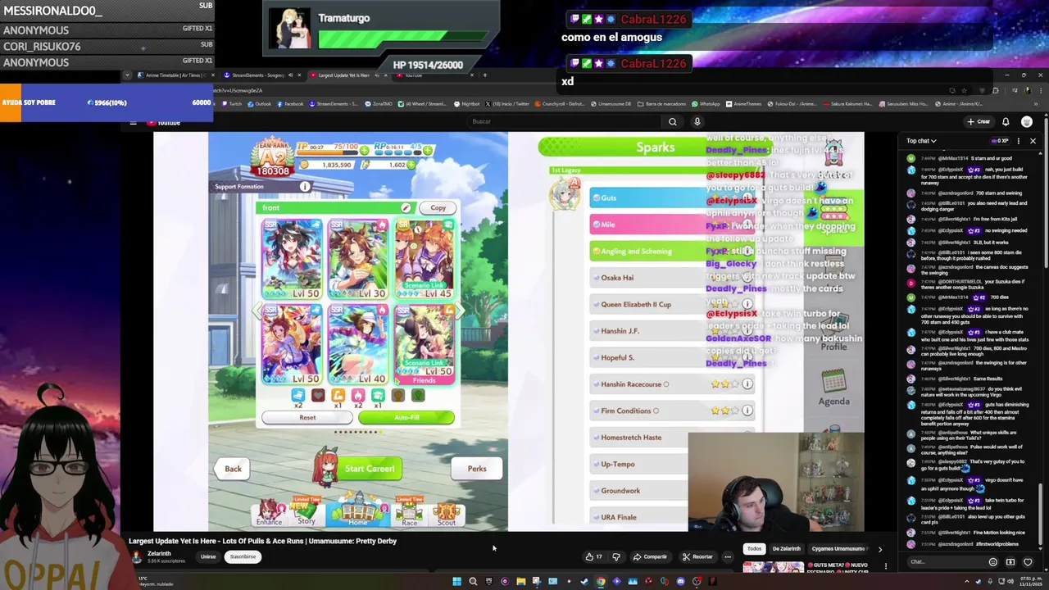
Task: Toggle Suscribirse subscribe button
Action: [x=243, y=556]
